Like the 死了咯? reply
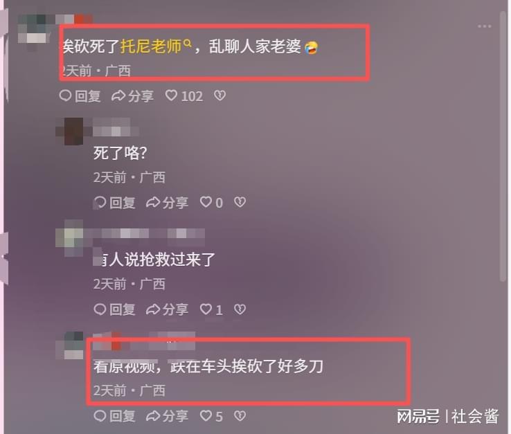This screenshot has width=511, height=434. point(211,202)
